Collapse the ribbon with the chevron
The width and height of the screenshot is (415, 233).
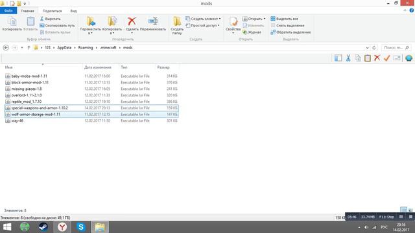(x=405, y=10)
